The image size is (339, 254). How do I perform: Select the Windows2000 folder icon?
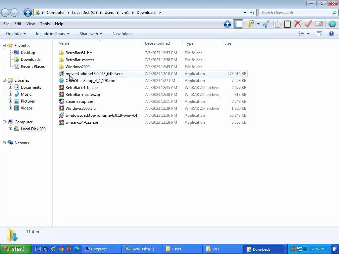pos(62,67)
